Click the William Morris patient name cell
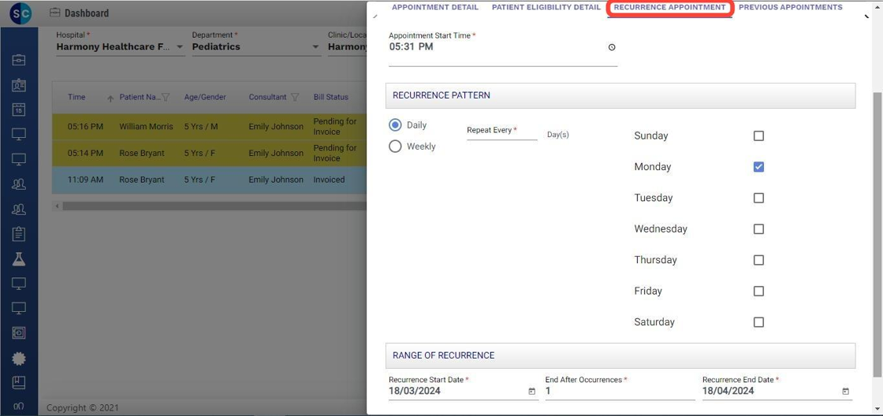This screenshot has width=883, height=416. tap(147, 127)
